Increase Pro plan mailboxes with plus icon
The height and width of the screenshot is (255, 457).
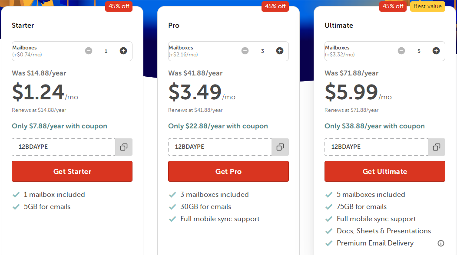280,51
